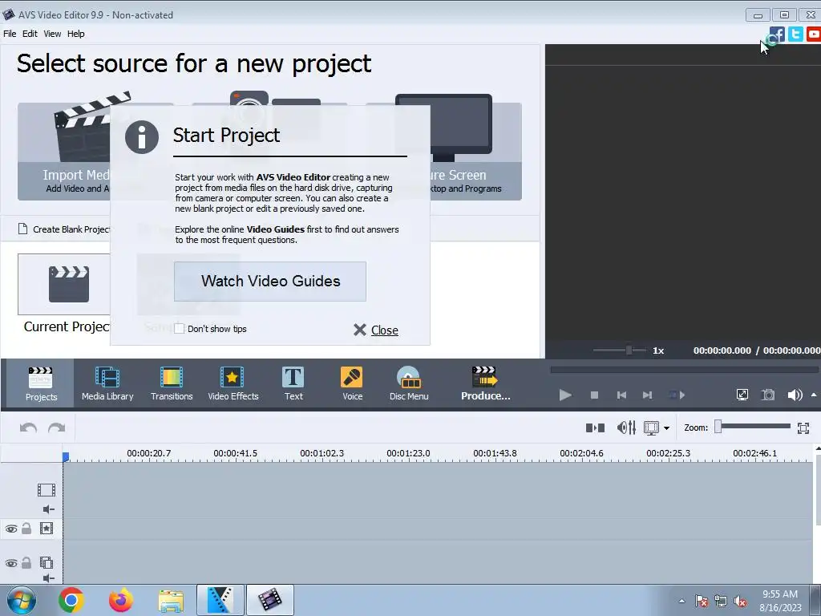Open the Voice recording panel
Image resolution: width=821 pixels, height=616 pixels.
pos(352,384)
